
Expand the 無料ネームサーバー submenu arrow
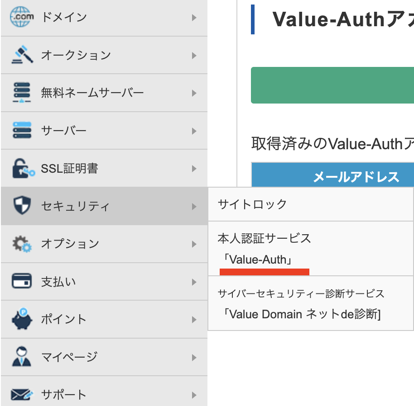point(194,93)
